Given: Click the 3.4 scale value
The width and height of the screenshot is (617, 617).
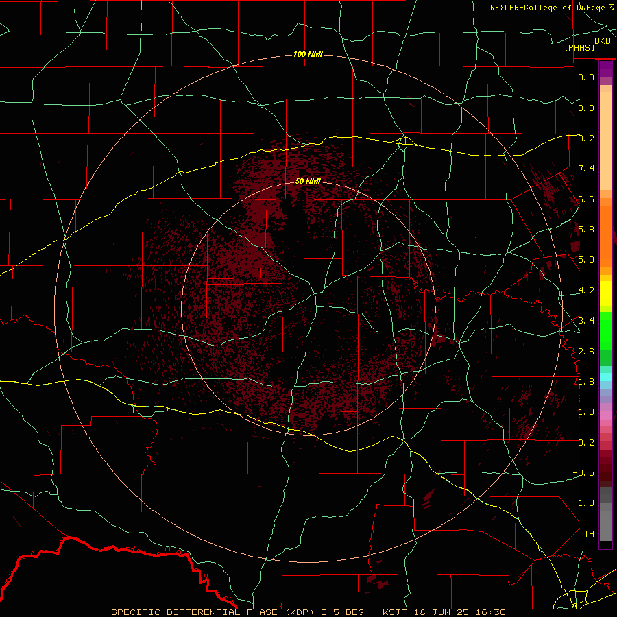Looking at the screenshot, I should tap(586, 321).
